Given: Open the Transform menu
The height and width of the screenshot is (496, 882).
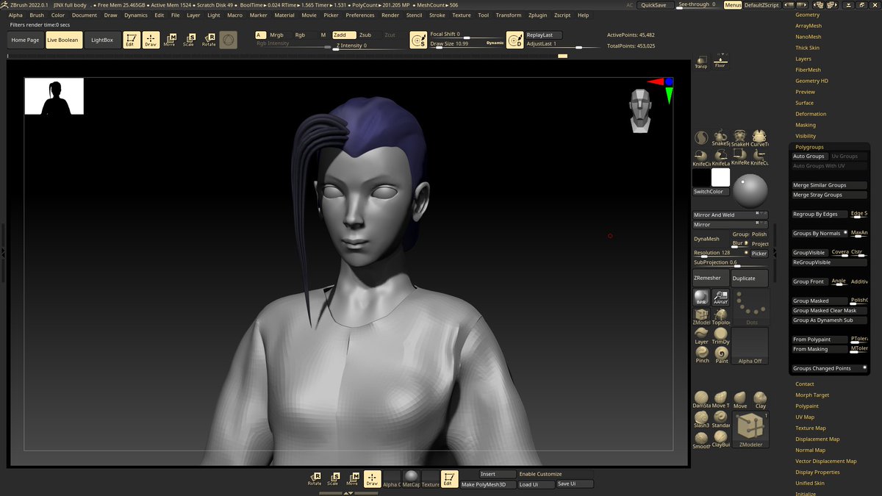Looking at the screenshot, I should point(509,15).
